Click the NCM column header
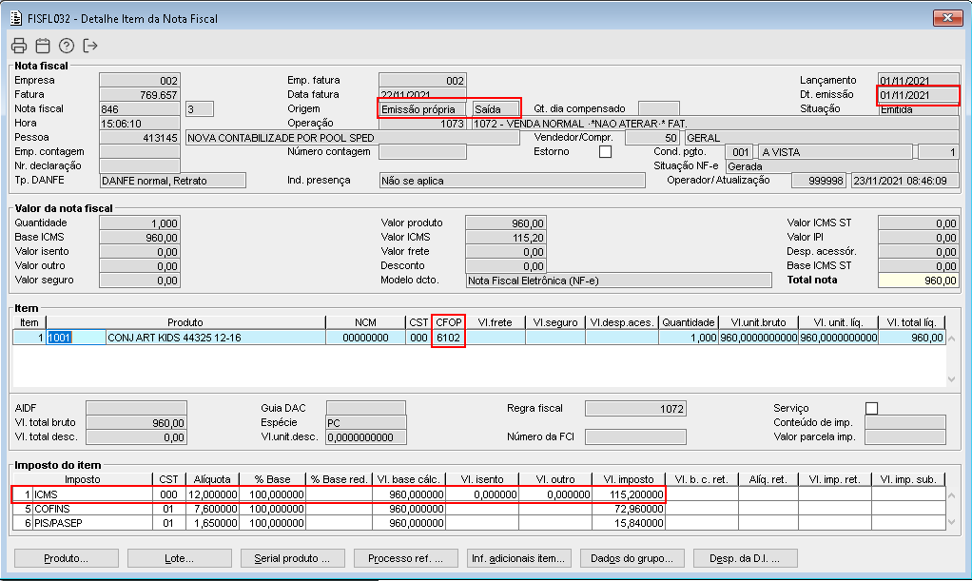Viewport: 972px width, 581px height. pos(365,322)
